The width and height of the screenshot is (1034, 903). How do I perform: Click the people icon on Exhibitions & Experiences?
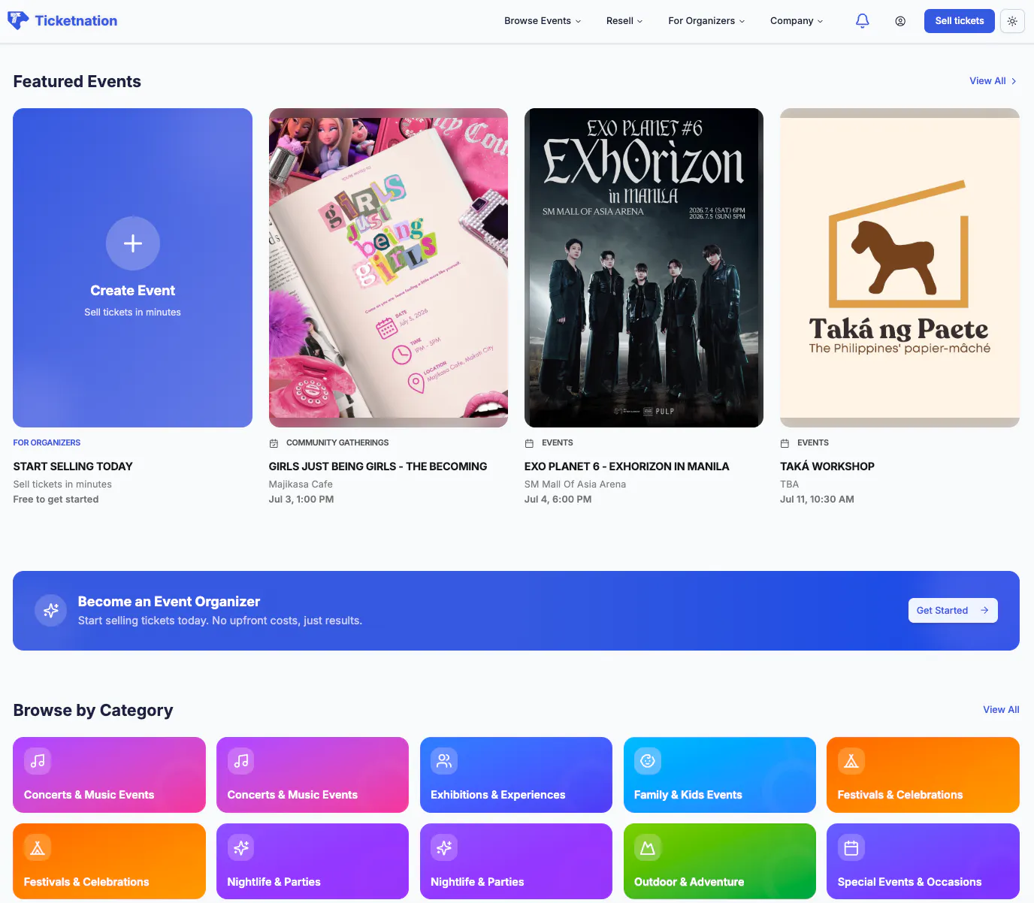pos(444,761)
